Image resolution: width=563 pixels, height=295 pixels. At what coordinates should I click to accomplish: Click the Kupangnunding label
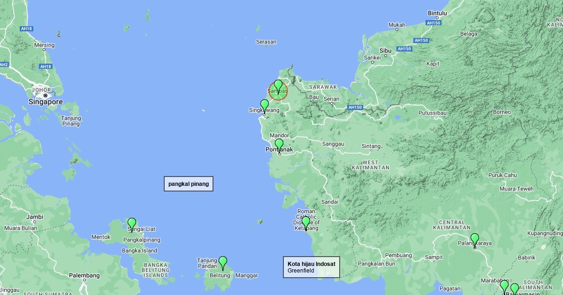pos(545,233)
